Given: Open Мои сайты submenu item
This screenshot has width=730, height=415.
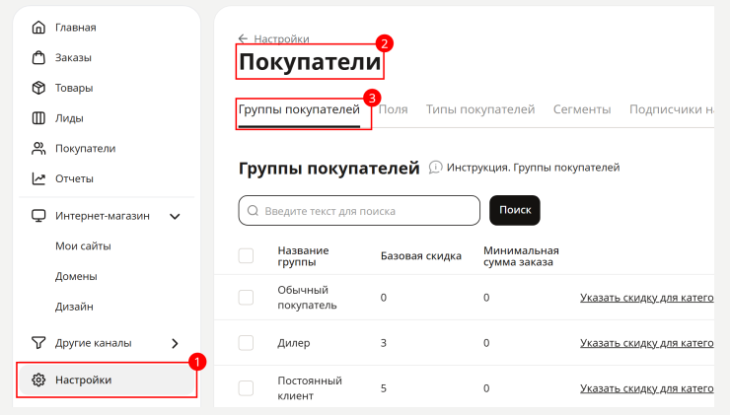Looking at the screenshot, I should [83, 246].
